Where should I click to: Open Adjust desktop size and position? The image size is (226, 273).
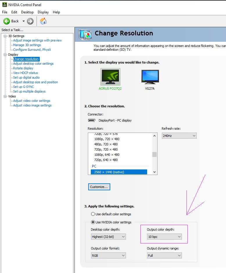coord(35,82)
